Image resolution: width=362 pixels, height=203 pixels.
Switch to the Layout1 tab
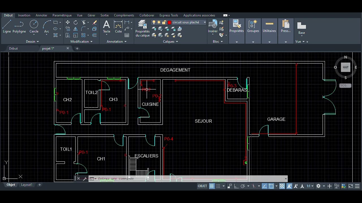click(27, 185)
